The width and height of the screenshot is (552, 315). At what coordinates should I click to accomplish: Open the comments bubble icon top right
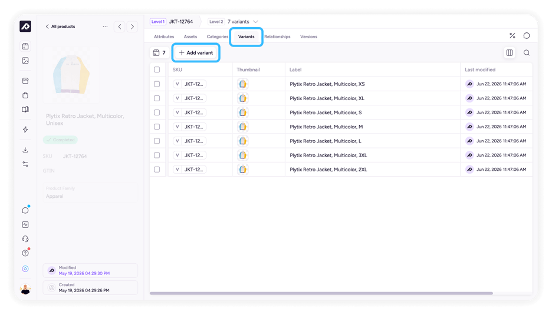[x=527, y=35]
